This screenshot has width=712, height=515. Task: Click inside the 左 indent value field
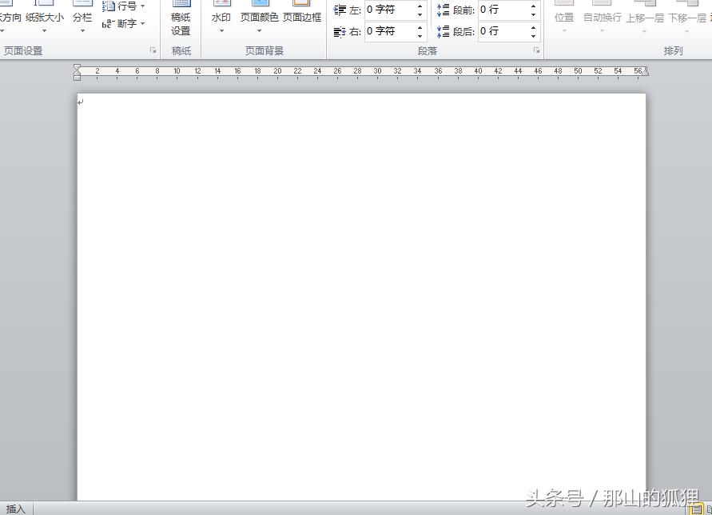coord(389,10)
